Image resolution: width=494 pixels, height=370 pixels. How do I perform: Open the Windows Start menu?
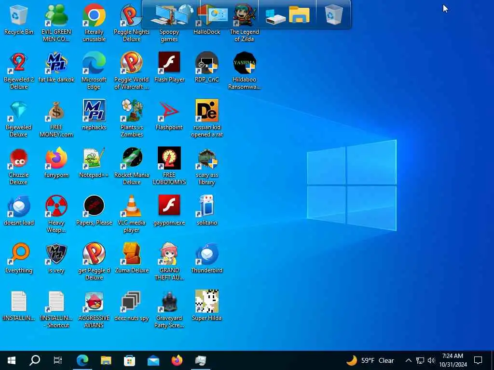point(12,360)
